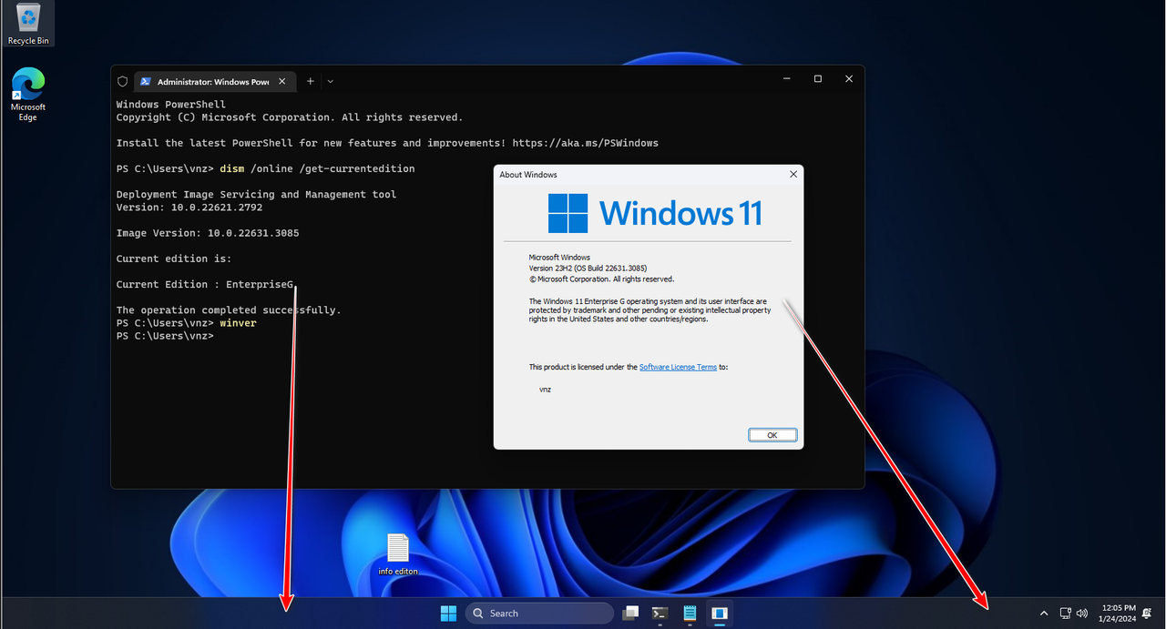Image resolution: width=1166 pixels, height=629 pixels.
Task: Click the Windows Start button
Action: click(449, 614)
